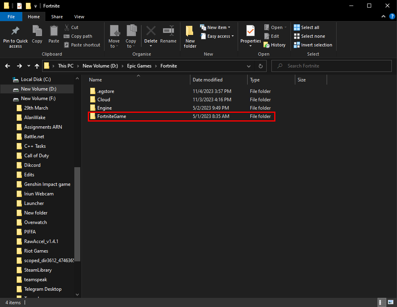Image resolution: width=397 pixels, height=307 pixels.
Task: Switch to the Home ribbon tab
Action: 34,17
